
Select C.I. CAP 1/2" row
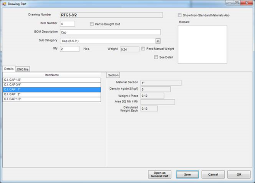(52, 80)
